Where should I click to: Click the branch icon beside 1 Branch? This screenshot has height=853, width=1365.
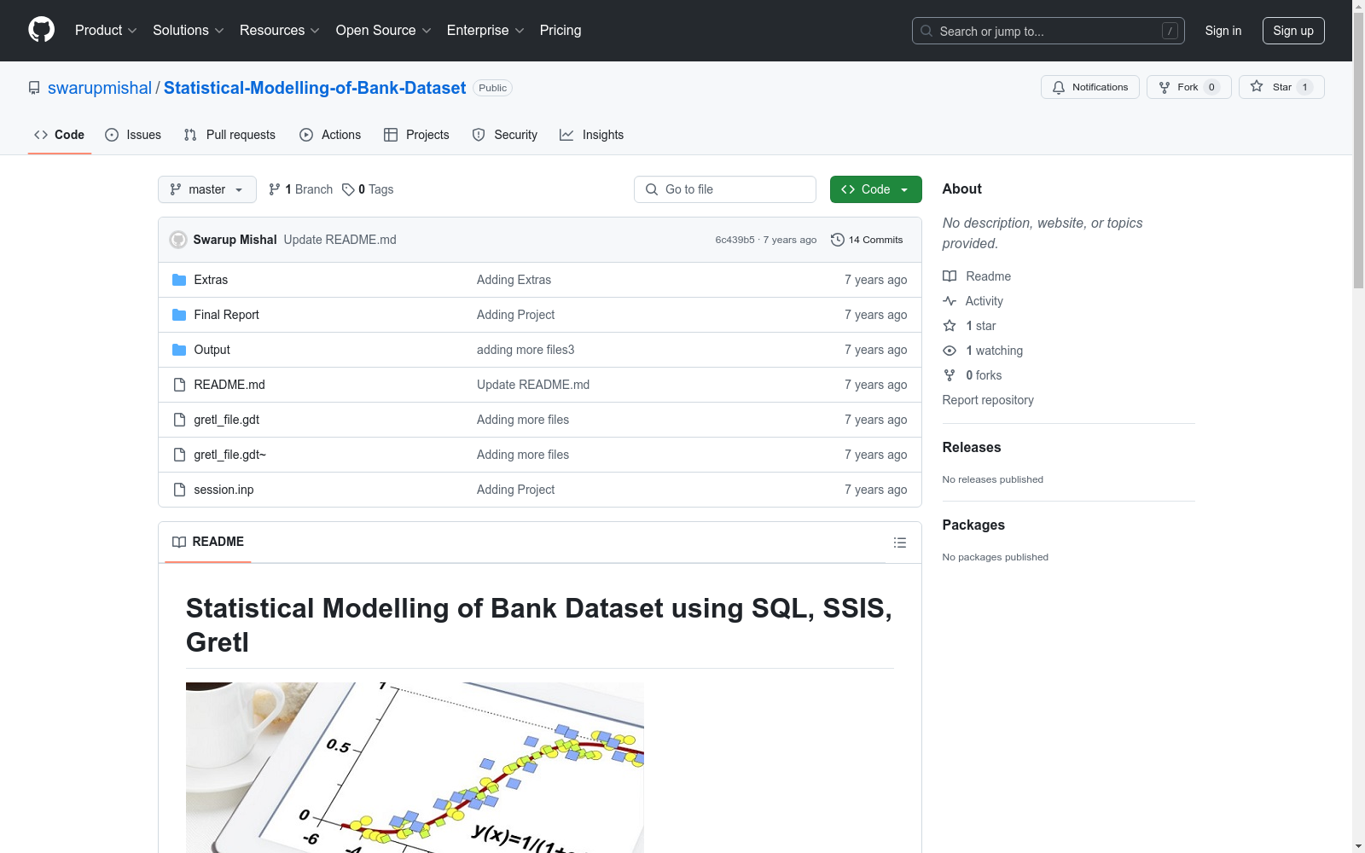(275, 189)
